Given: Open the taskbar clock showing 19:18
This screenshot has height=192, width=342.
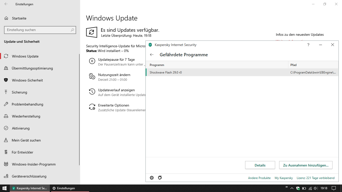Looking at the screenshot, I should 324,188.
